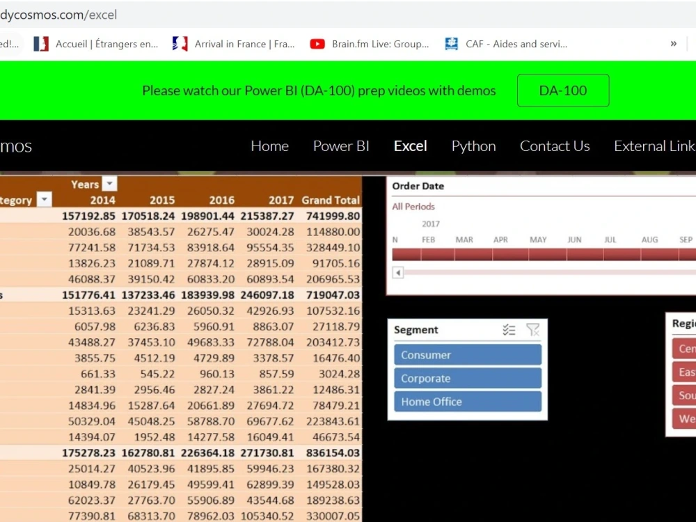Select cell 741999.80 grand total
The image size is (696, 522).
tap(333, 216)
